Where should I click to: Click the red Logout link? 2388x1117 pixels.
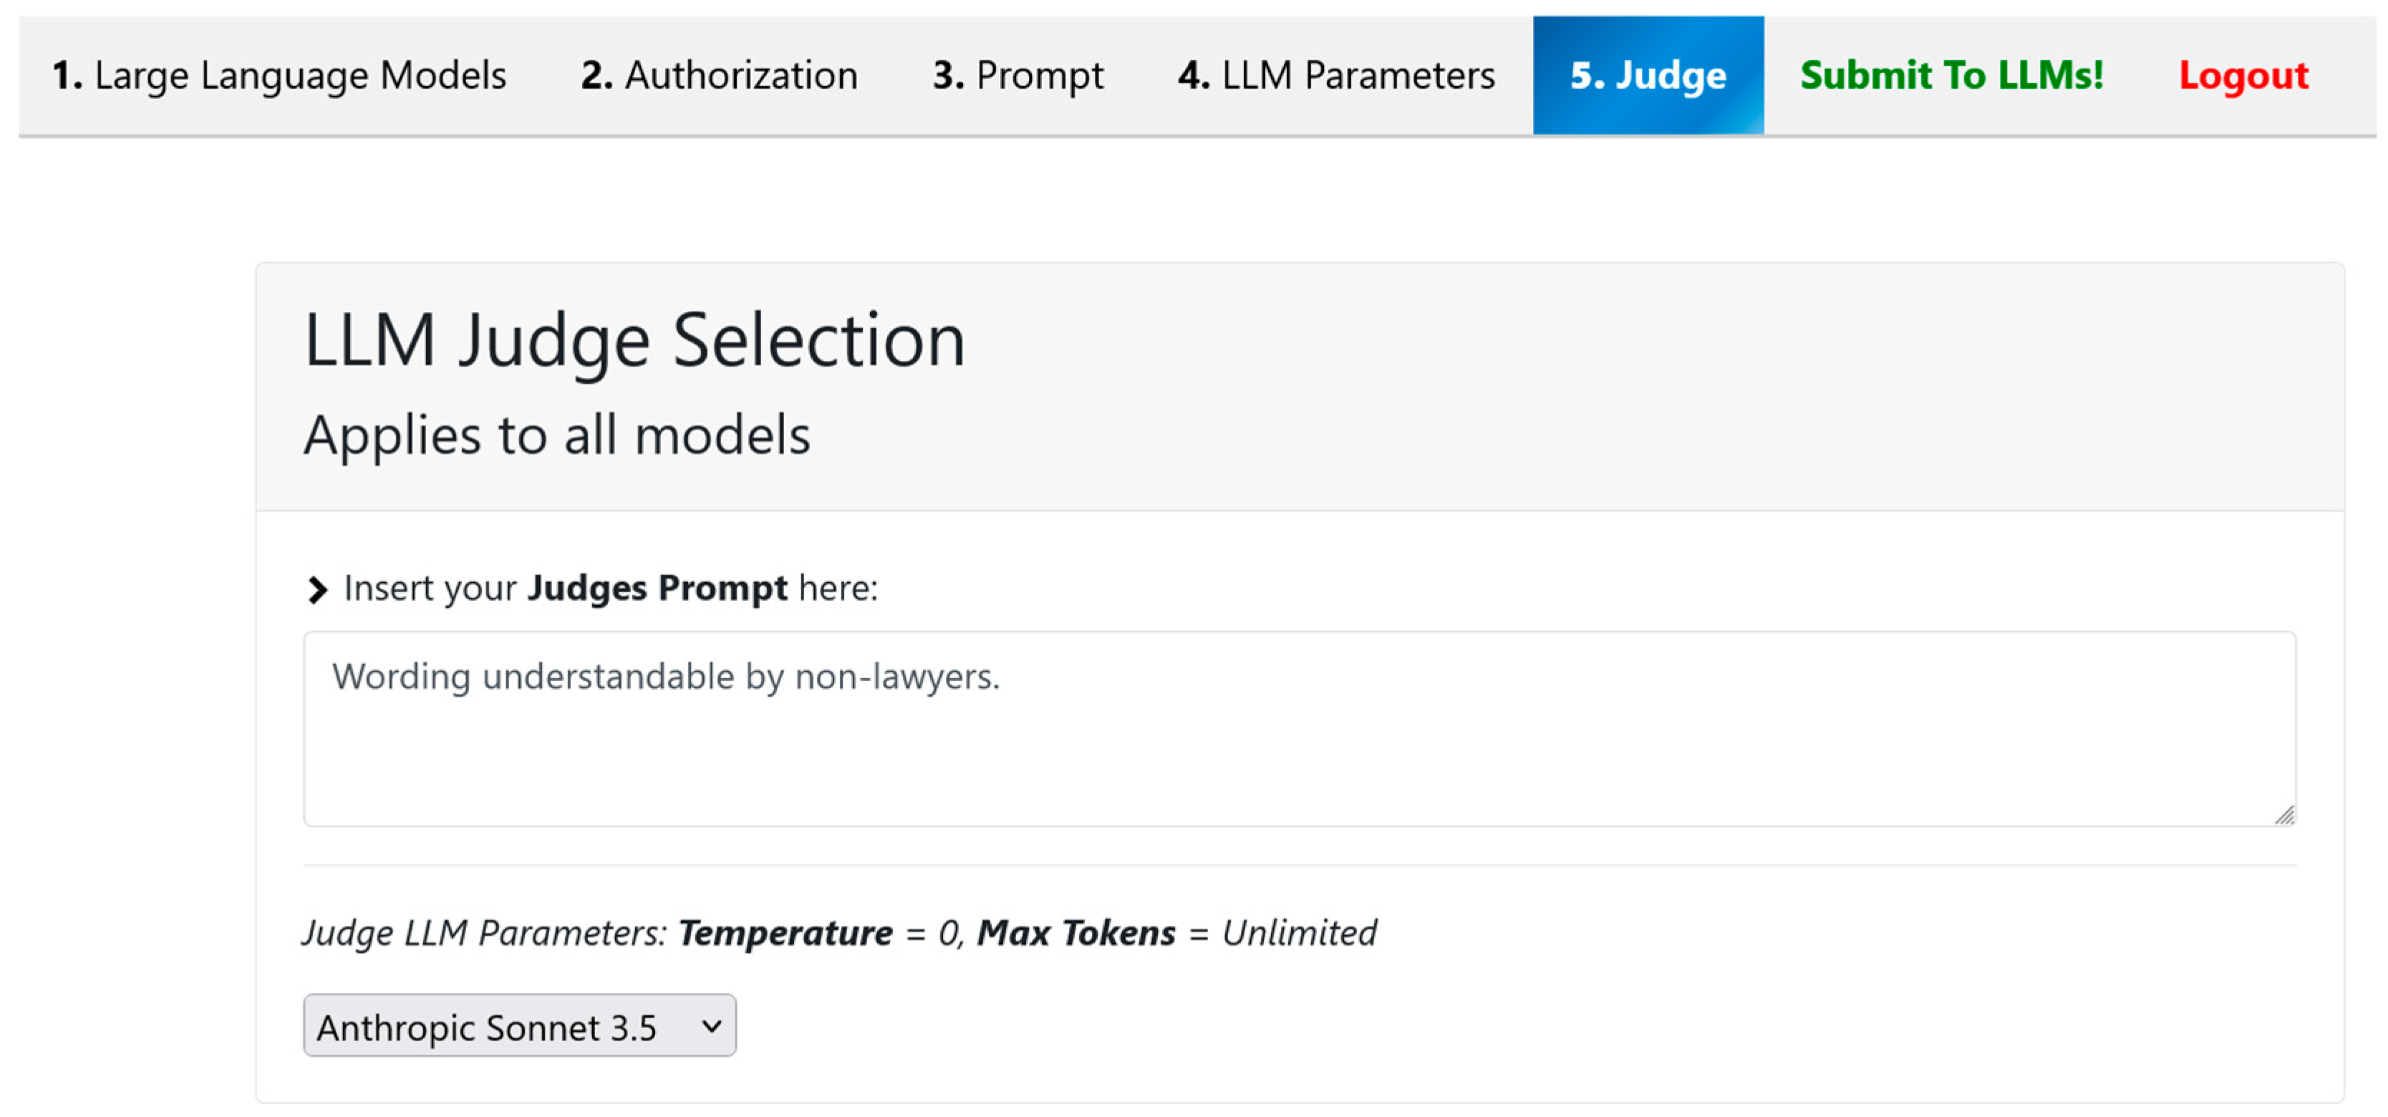2243,75
